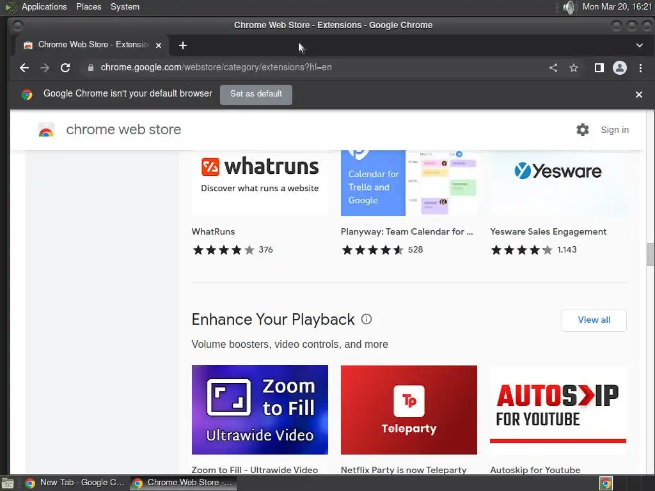
Task: Click the Yesware 1,143 ratings stars
Action: click(x=521, y=250)
